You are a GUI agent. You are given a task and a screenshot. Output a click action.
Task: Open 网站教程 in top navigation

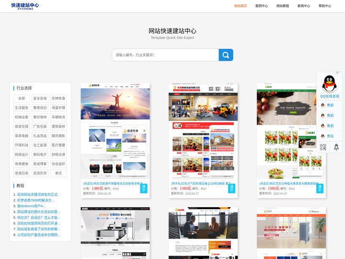[283, 6]
